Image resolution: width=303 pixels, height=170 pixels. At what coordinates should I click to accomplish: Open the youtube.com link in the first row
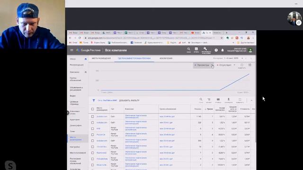point(102,117)
